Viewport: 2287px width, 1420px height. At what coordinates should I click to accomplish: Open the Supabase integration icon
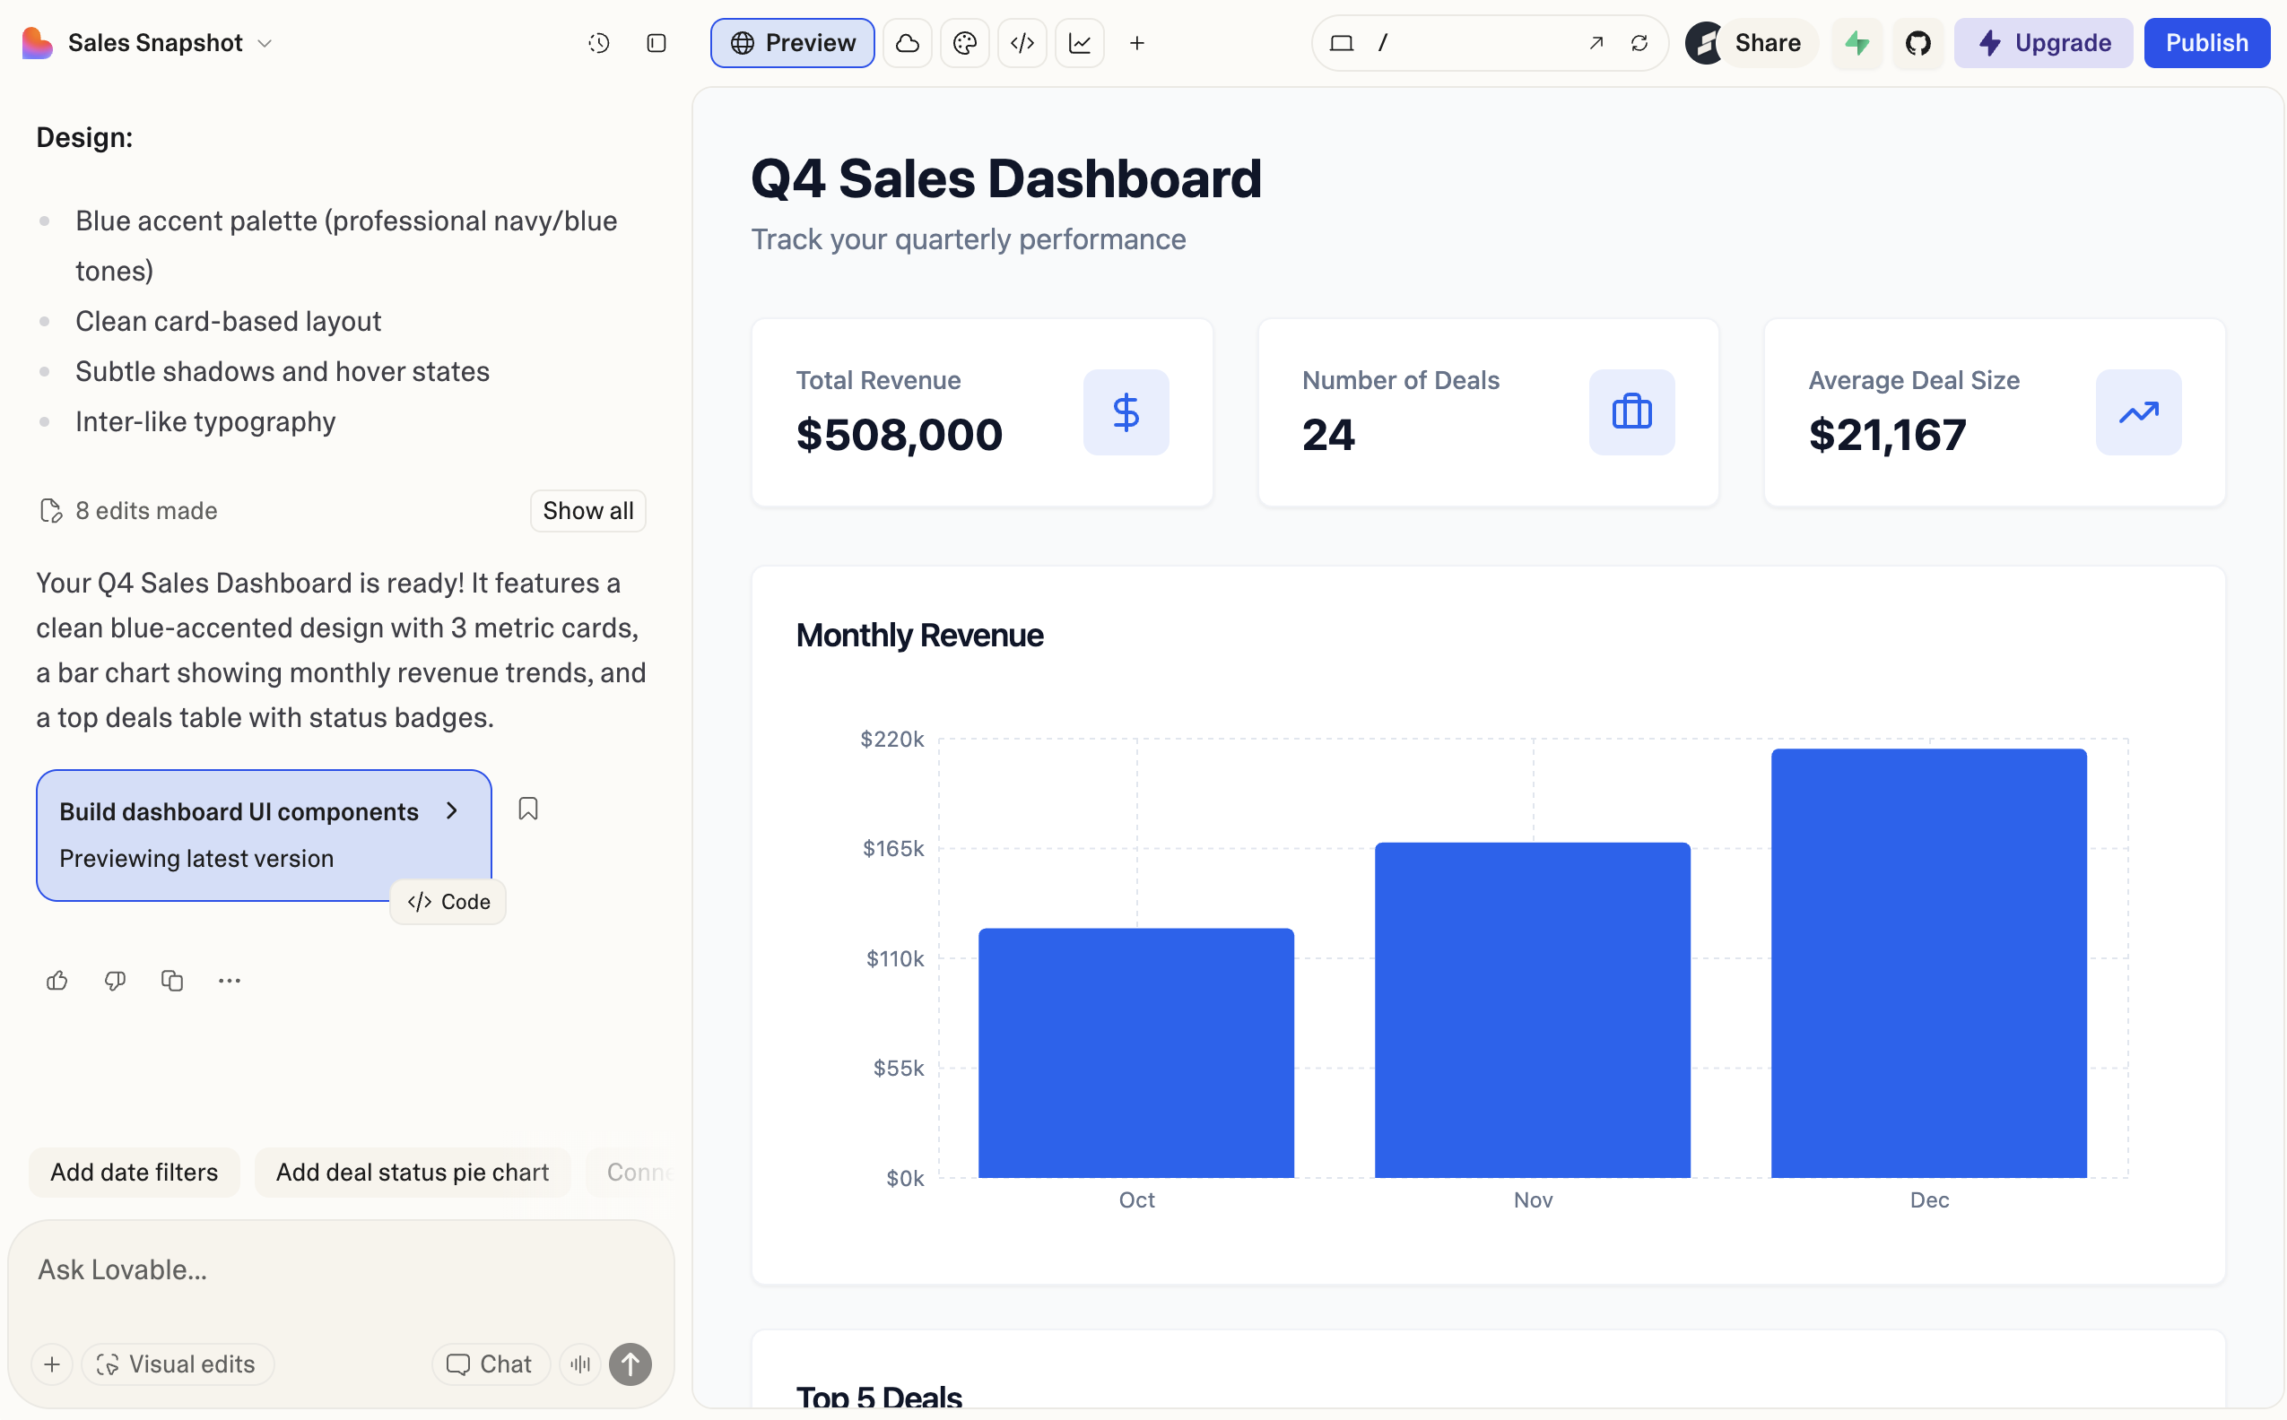pyautogui.click(x=1857, y=42)
